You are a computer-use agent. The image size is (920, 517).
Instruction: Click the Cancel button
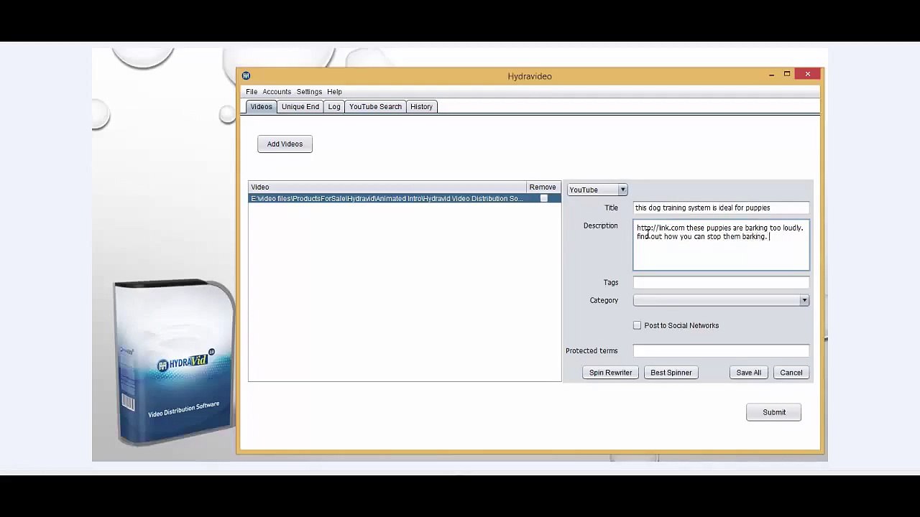click(x=791, y=373)
